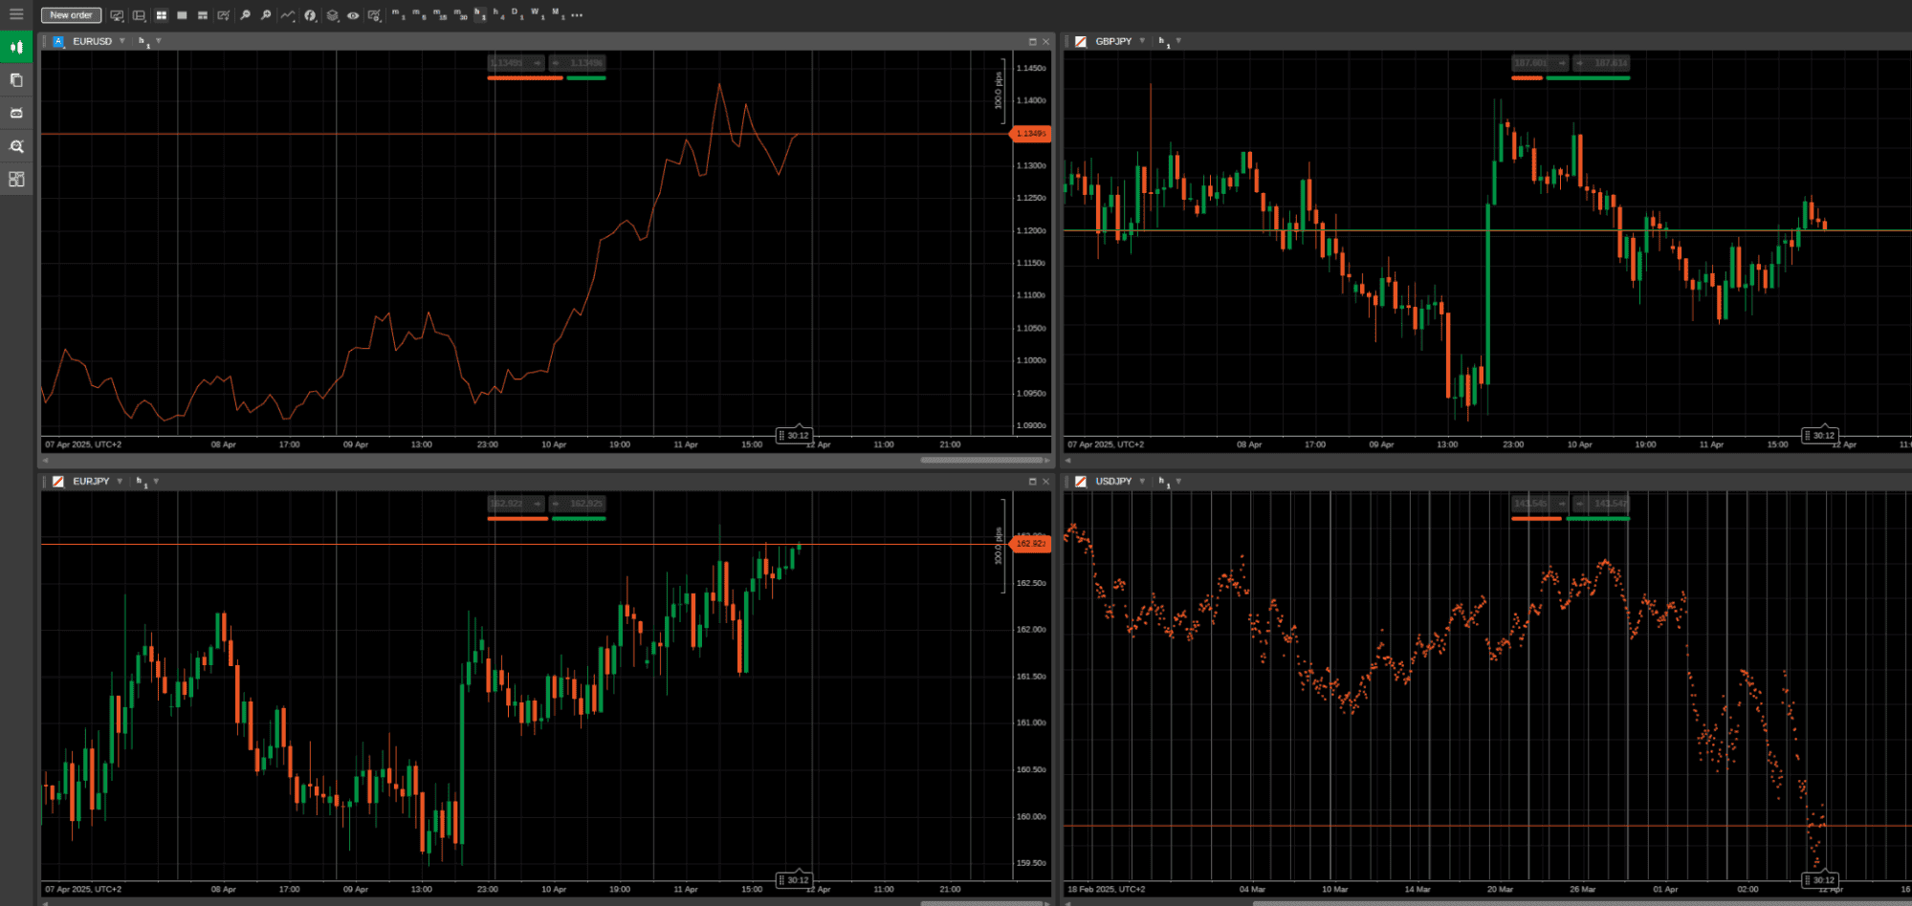Select the h1 timeframe in toolbar

click(480, 14)
